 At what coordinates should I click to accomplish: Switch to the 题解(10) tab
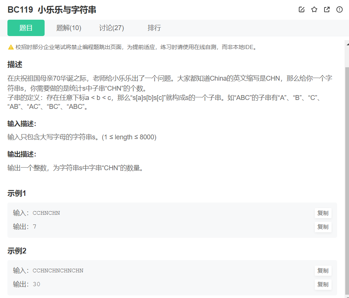[x=69, y=27]
